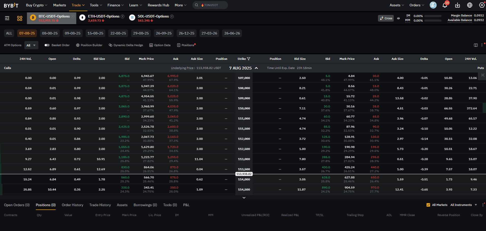Click the Underlying Price link
Viewport: 486px width, 231px height.
click(182, 68)
